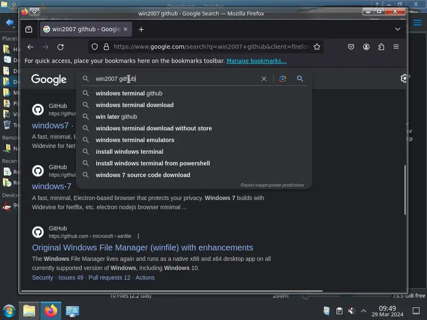The width and height of the screenshot is (427, 320).
Task: Open the Issues 49 sitelink
Action: (x=71, y=277)
